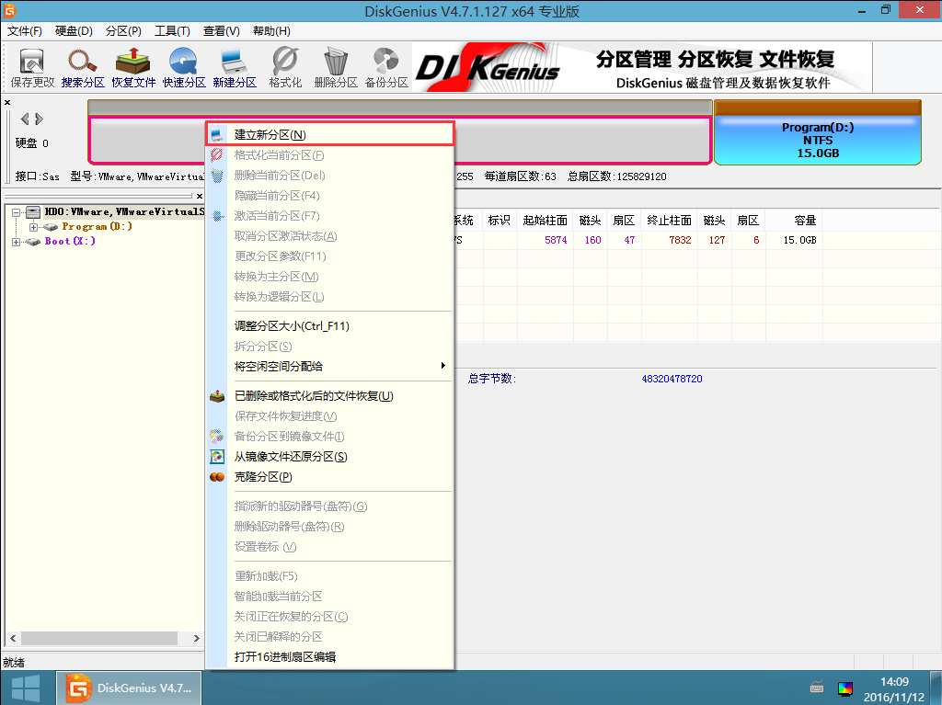Click the start cylinder value 5874
This screenshot has width=942, height=705.
click(x=556, y=240)
